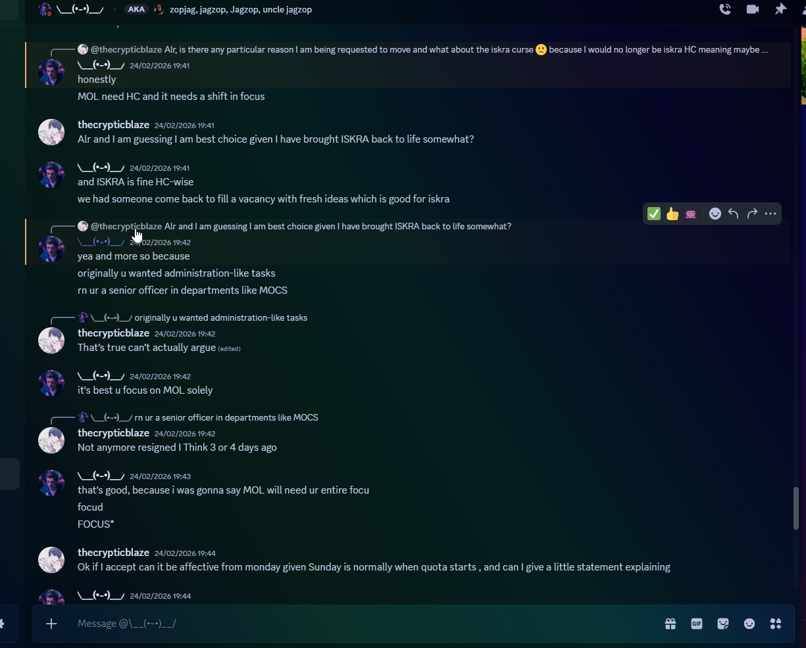The image size is (806, 648).
Task: Add green check mark reaction
Action: [x=654, y=214]
